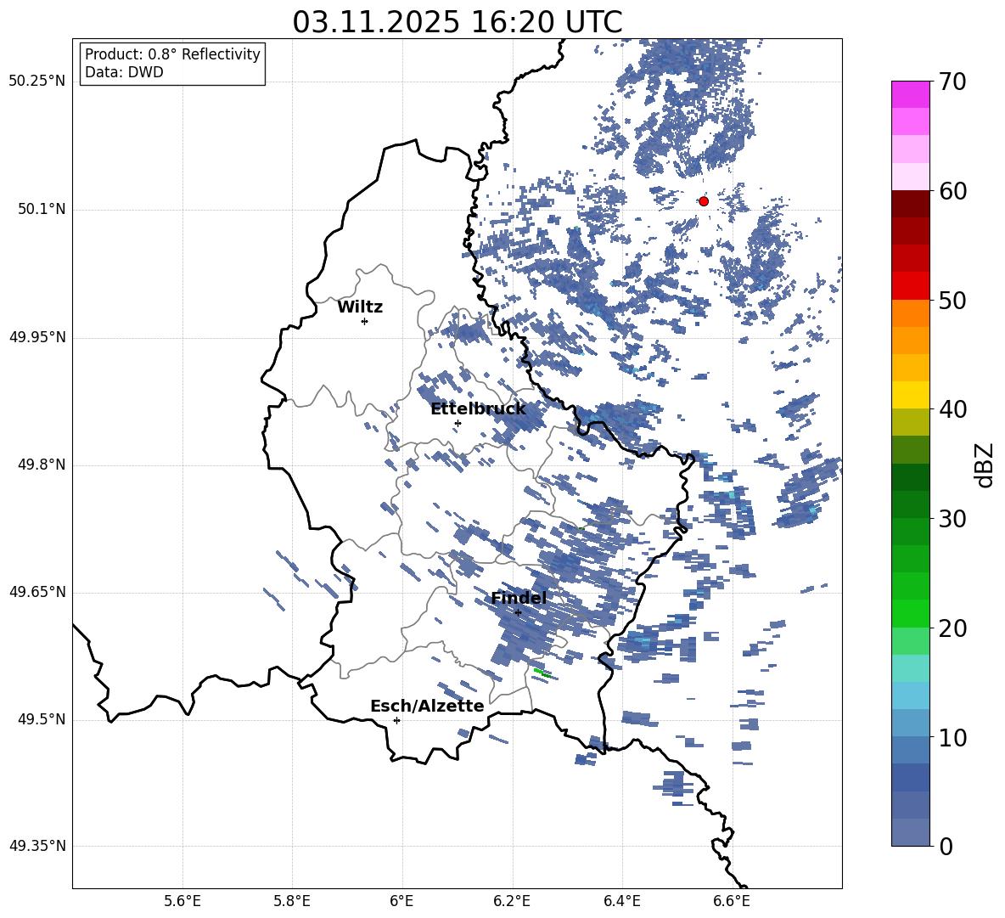Click the 70 tick label on colorbar
The height and width of the screenshot is (918, 1005).
tap(952, 82)
